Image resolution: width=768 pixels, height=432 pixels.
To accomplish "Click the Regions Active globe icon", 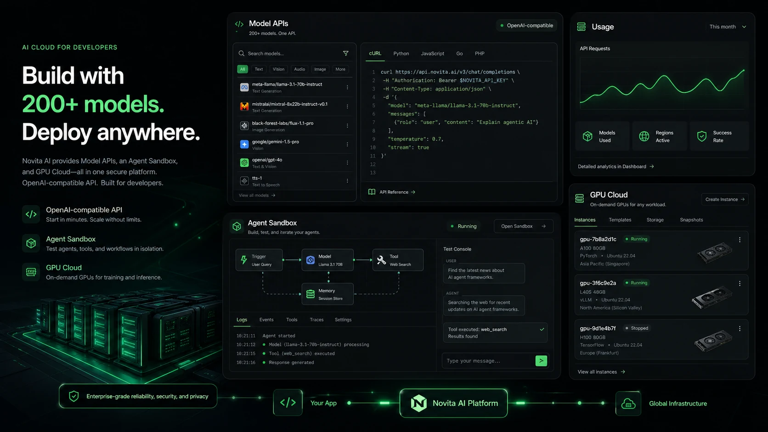I will click(x=644, y=136).
